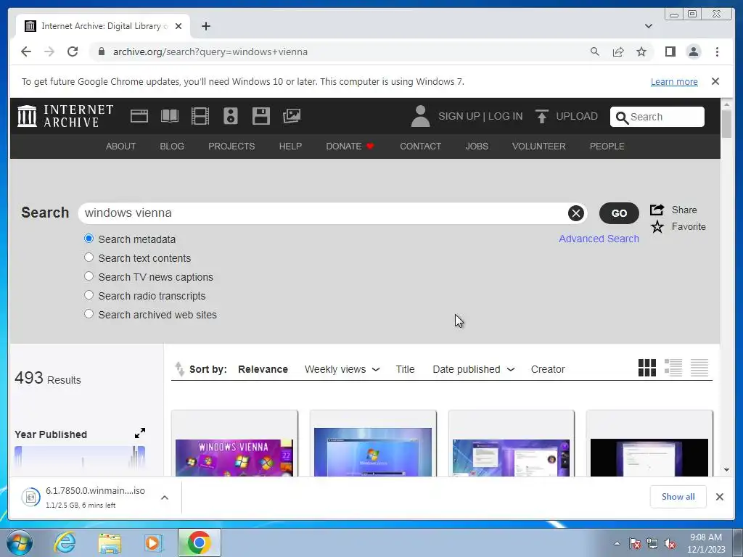743x557 pixels.
Task: Show hidden system tray icons
Action: (617, 543)
